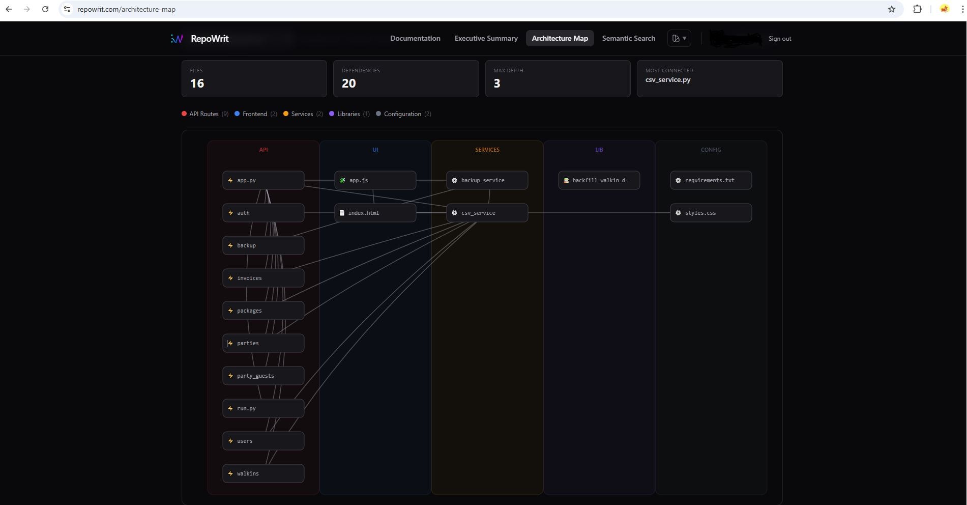Toggle the Services legend filter
The image size is (967, 505).
(x=303, y=114)
